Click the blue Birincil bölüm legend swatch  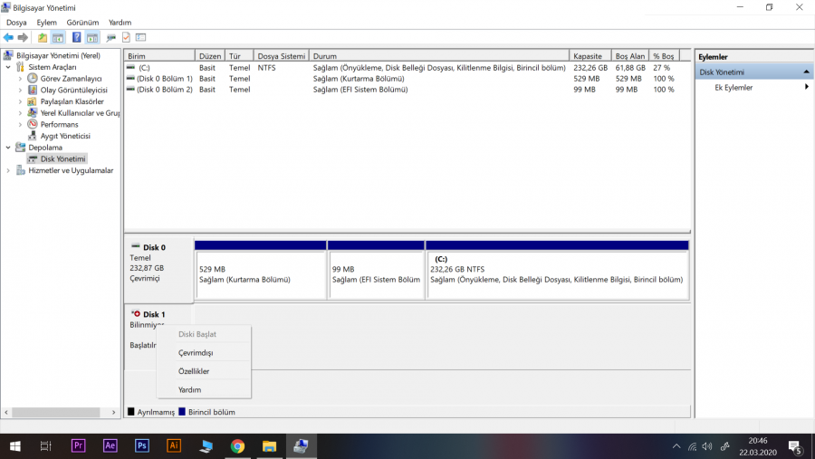click(x=182, y=412)
